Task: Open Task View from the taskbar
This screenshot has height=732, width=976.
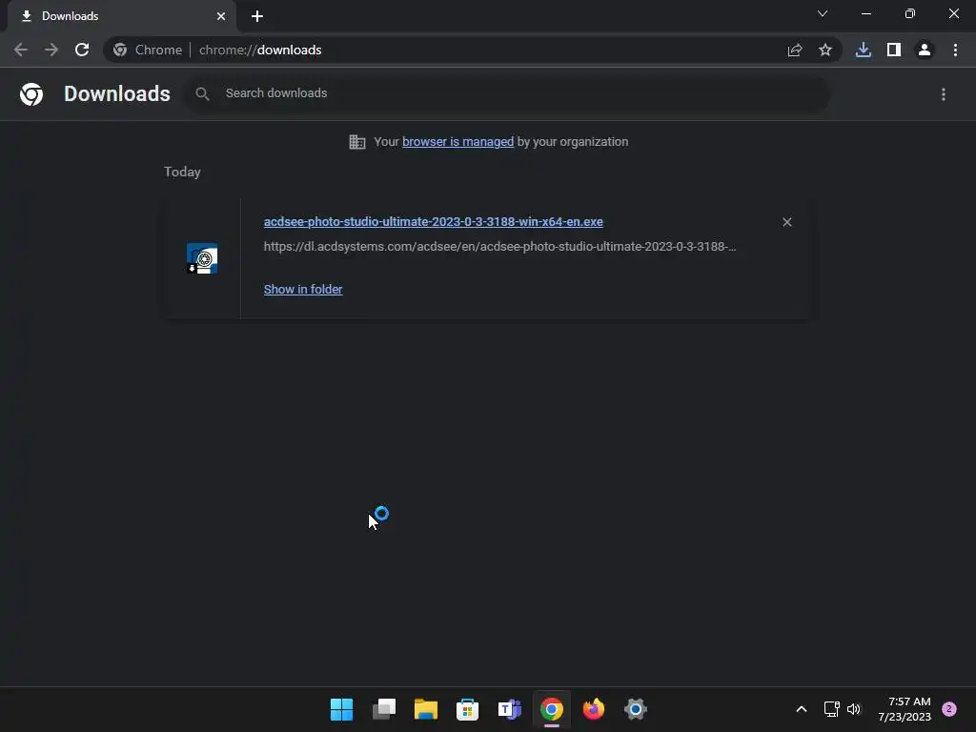Action: click(x=383, y=709)
